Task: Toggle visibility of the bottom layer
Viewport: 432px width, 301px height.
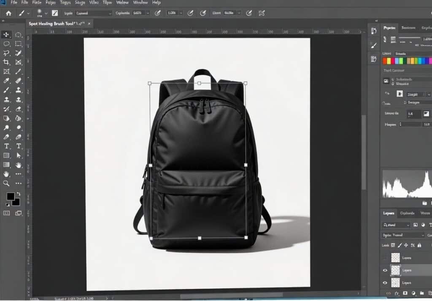Action: coord(385,282)
